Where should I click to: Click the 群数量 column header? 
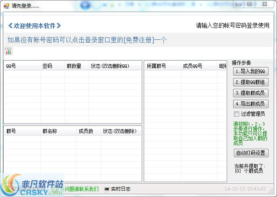pyautogui.click(x=76, y=66)
